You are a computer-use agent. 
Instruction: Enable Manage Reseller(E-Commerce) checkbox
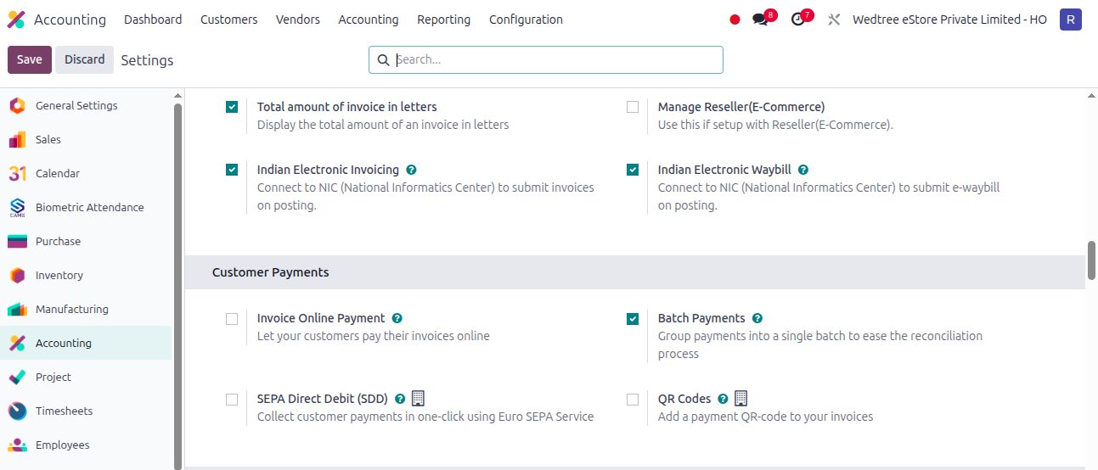click(633, 107)
